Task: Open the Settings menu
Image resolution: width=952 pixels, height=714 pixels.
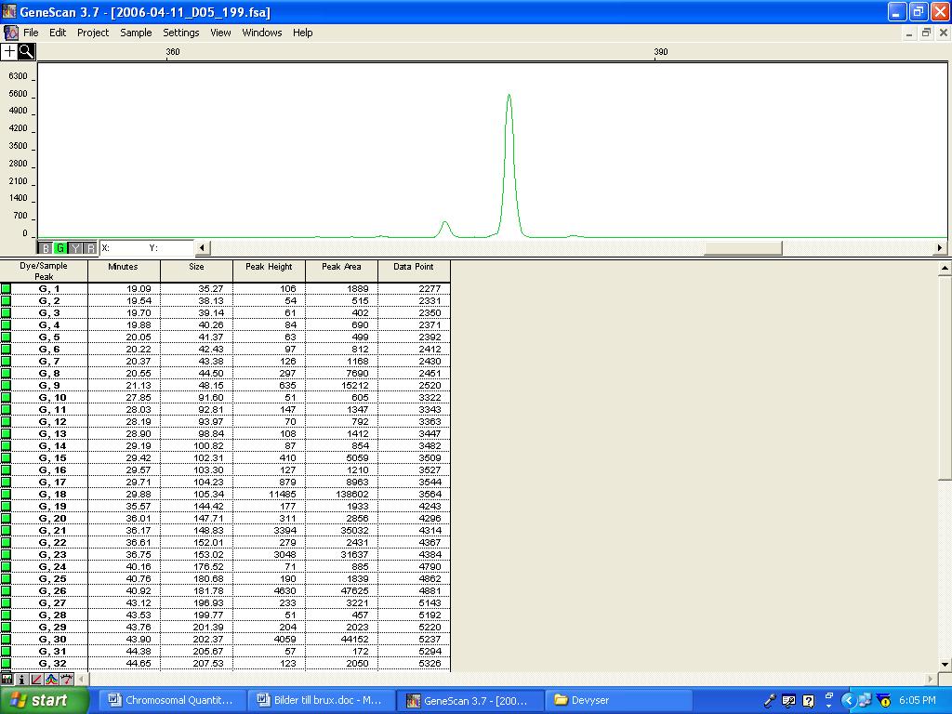Action: point(181,33)
